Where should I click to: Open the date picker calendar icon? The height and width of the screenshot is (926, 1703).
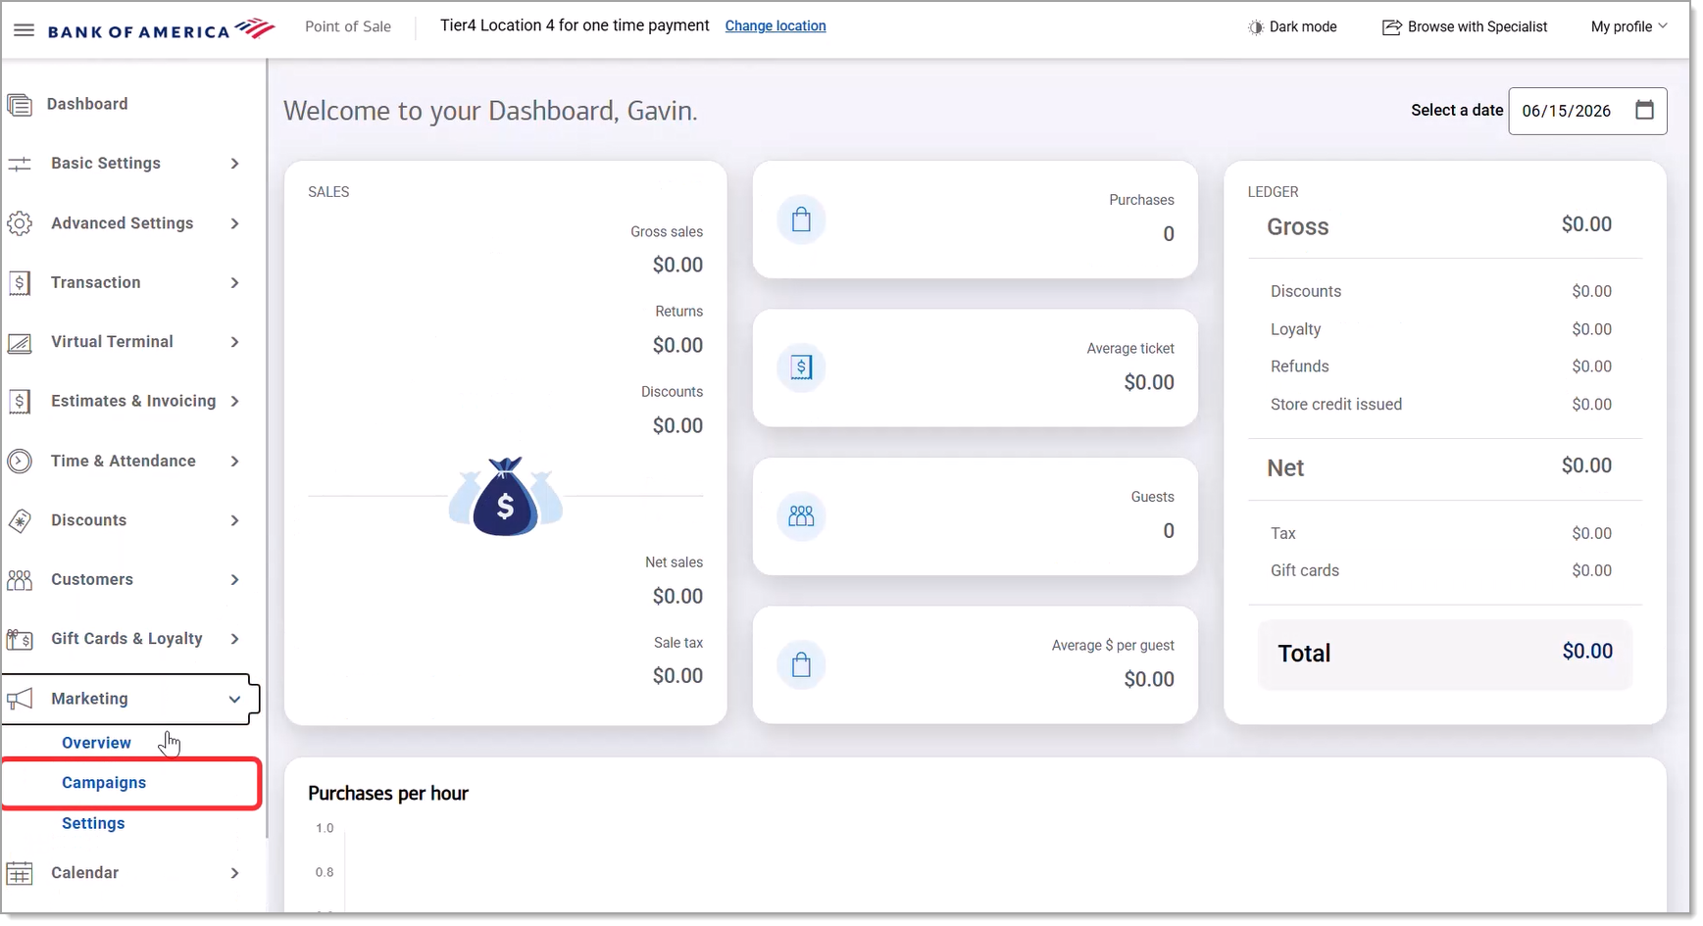[x=1644, y=110]
